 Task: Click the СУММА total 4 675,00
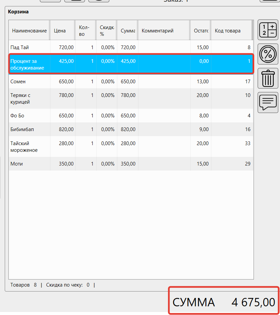pos(223,302)
